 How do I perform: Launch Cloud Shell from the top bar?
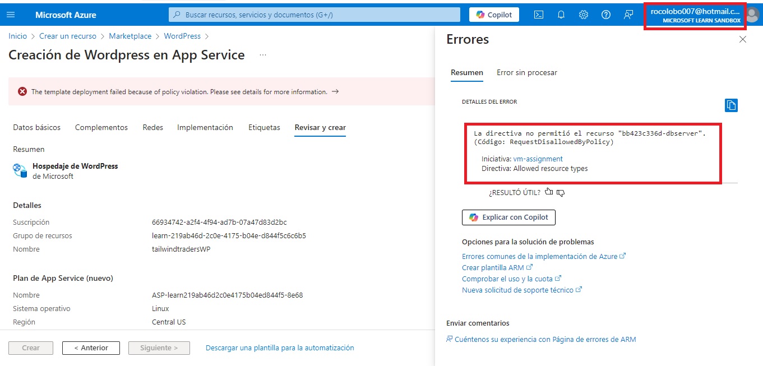tap(538, 15)
